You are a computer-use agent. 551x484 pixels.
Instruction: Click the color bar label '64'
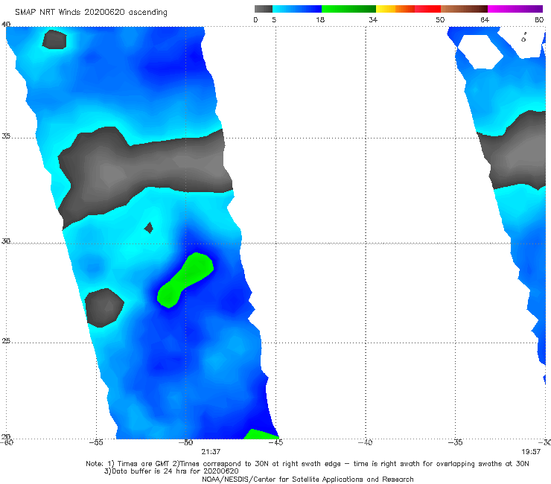[x=485, y=20]
